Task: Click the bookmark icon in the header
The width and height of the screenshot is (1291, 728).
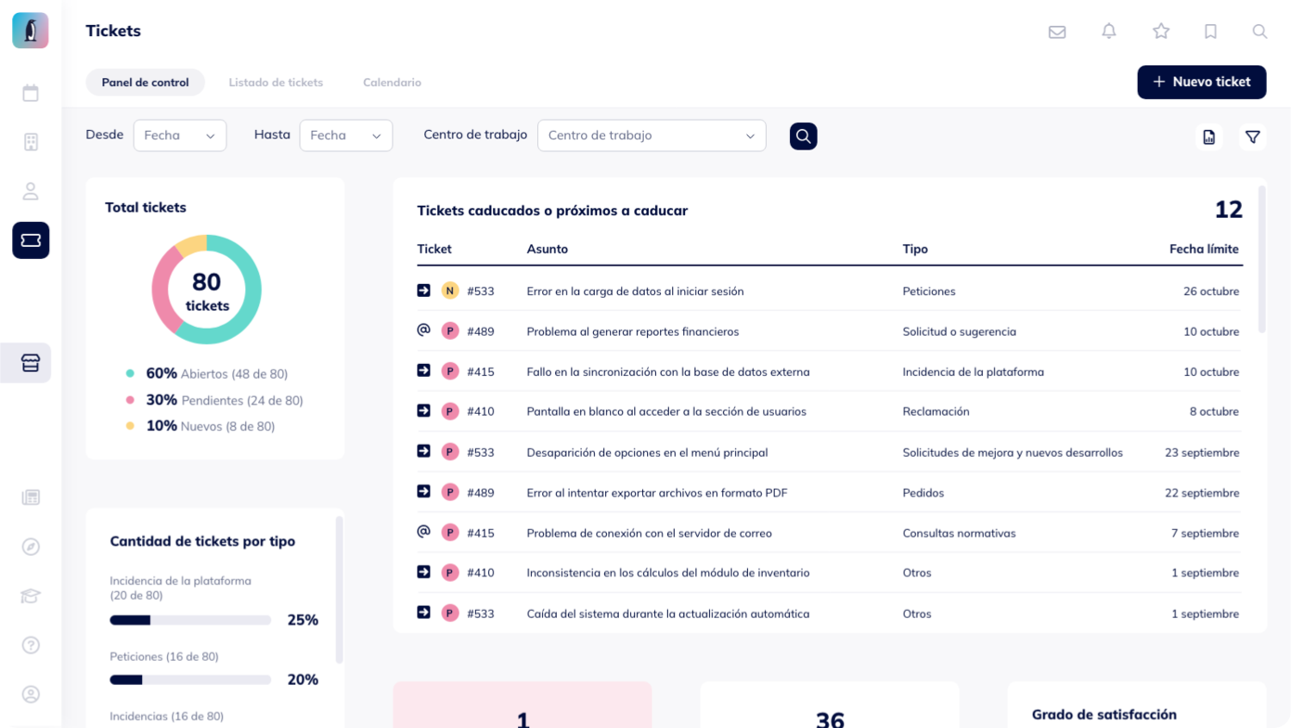Action: [x=1210, y=31]
